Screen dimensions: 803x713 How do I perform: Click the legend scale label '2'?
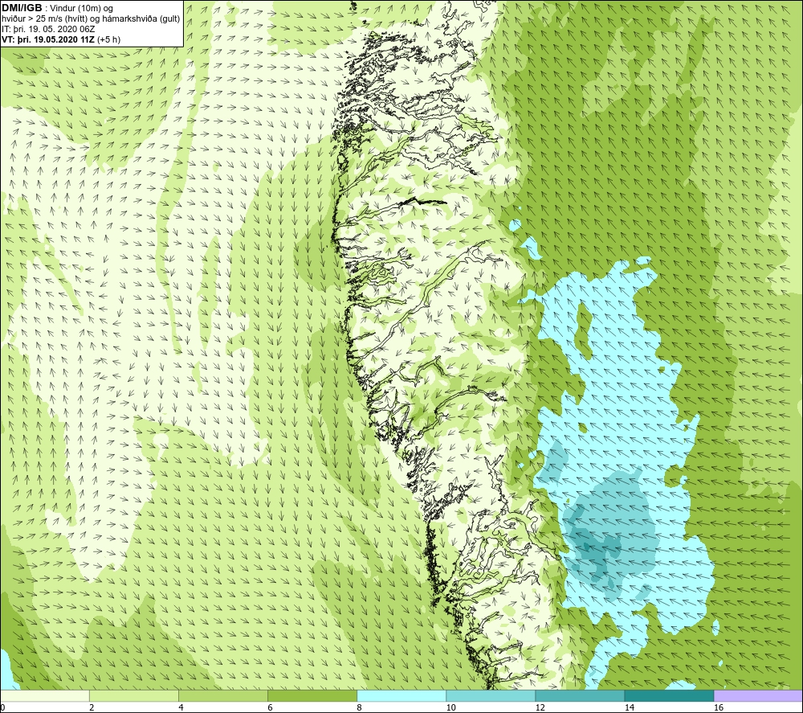tap(92, 708)
